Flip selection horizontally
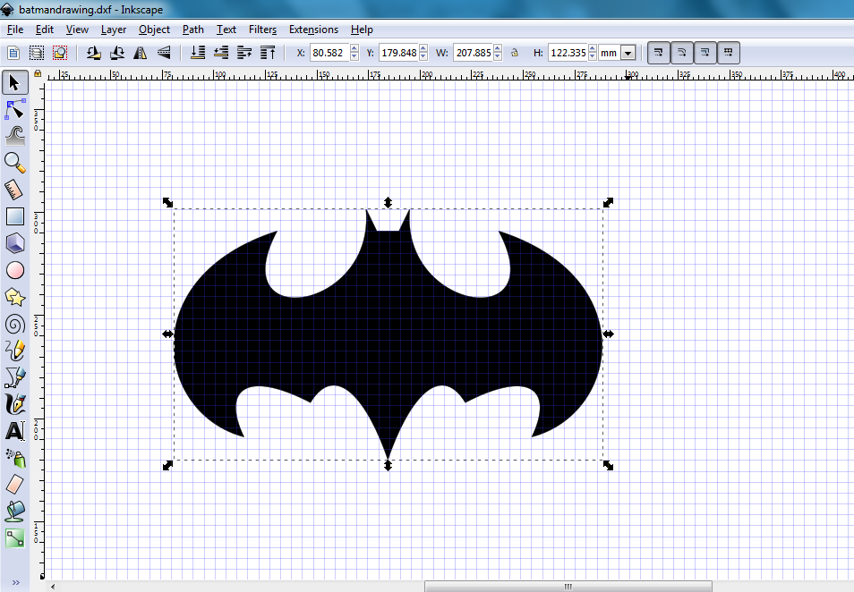The width and height of the screenshot is (854, 592). (x=141, y=53)
